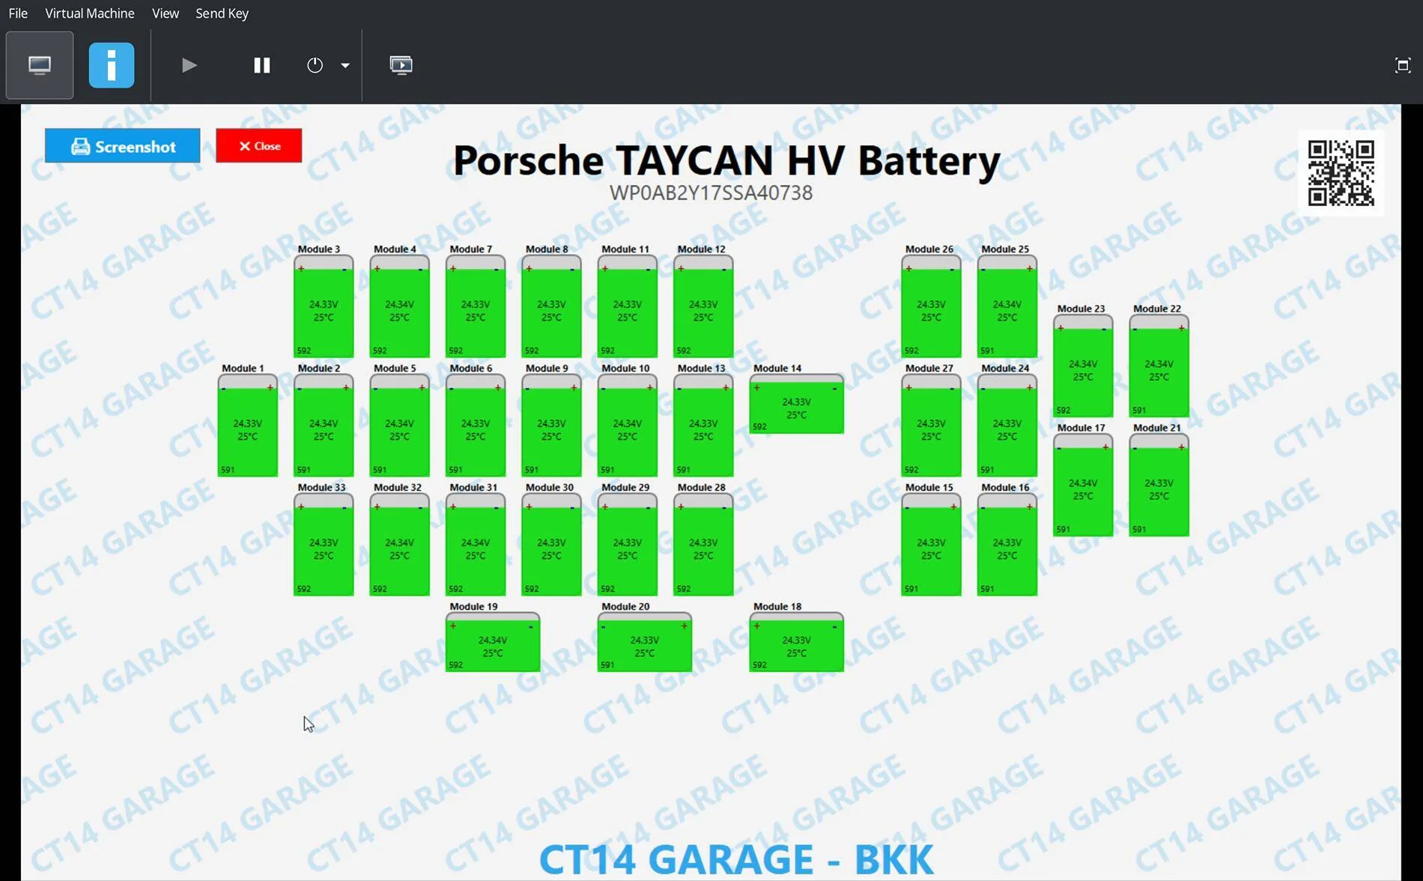Open the Virtual Machine menu
Image resolution: width=1423 pixels, height=881 pixels.
[90, 13]
